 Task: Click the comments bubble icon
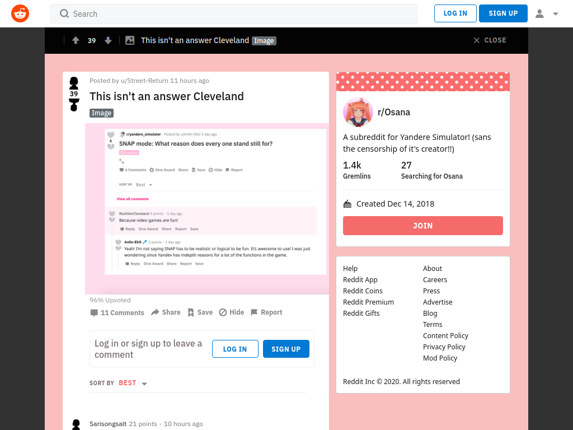click(94, 312)
